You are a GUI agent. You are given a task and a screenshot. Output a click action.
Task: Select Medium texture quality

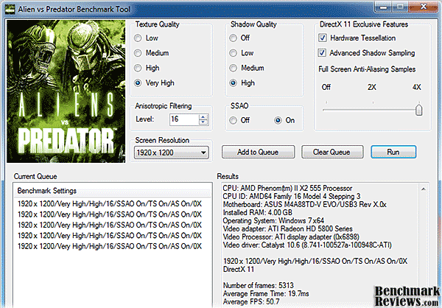138,53
